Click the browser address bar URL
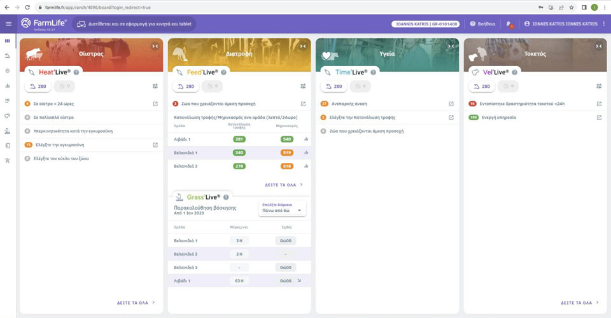The width and height of the screenshot is (611, 318). pyautogui.click(x=97, y=7)
